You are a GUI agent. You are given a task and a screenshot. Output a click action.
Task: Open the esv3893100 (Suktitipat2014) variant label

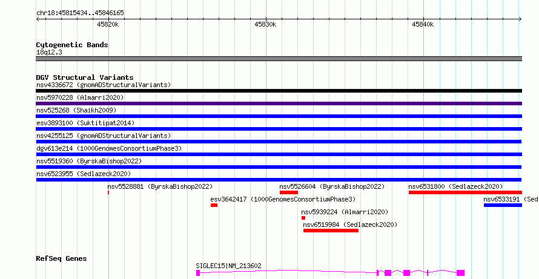[85, 123]
